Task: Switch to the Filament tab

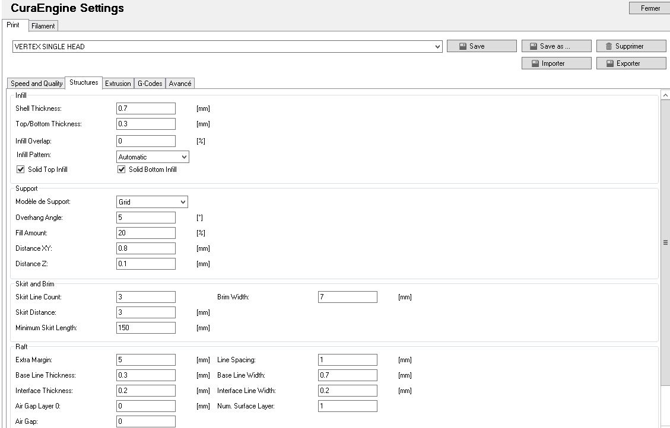Action: [43, 26]
